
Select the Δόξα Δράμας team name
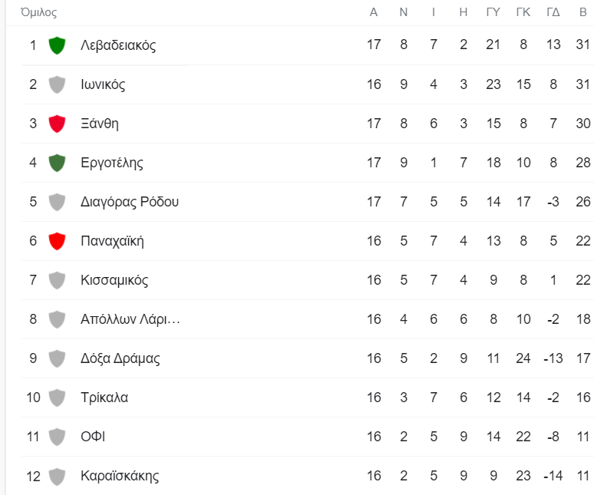coord(120,358)
